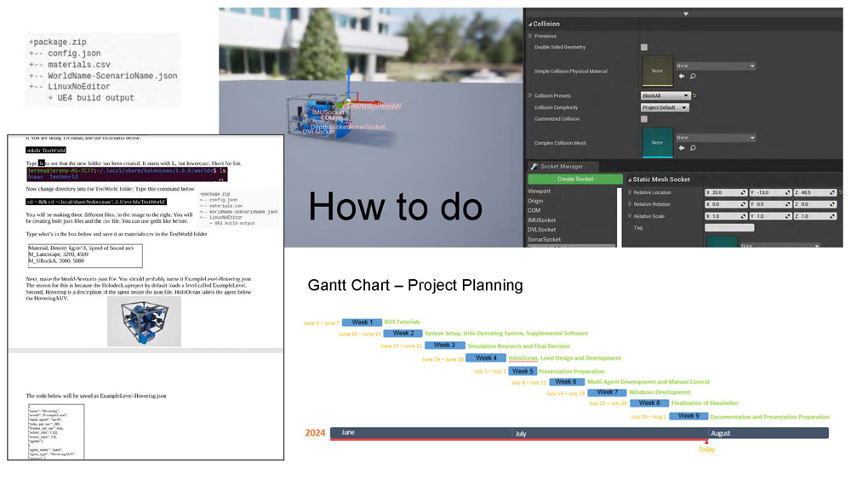Image resolution: width=851 pixels, height=479 pixels.
Task: Click the socket Tag input field
Action: tap(729, 228)
